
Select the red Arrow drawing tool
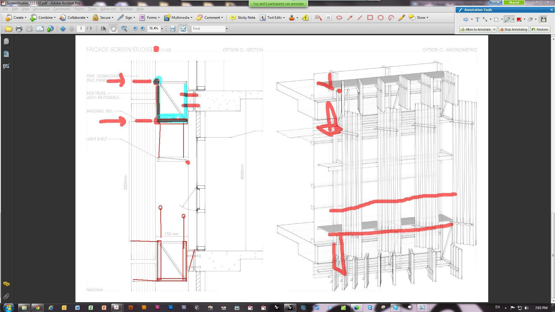[x=350, y=18]
